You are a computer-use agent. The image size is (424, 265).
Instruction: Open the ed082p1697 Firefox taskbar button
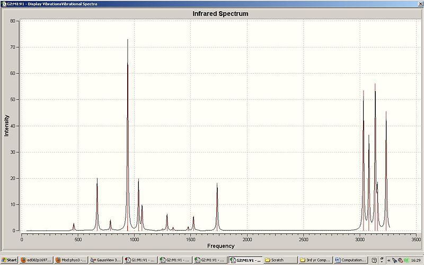36,260
